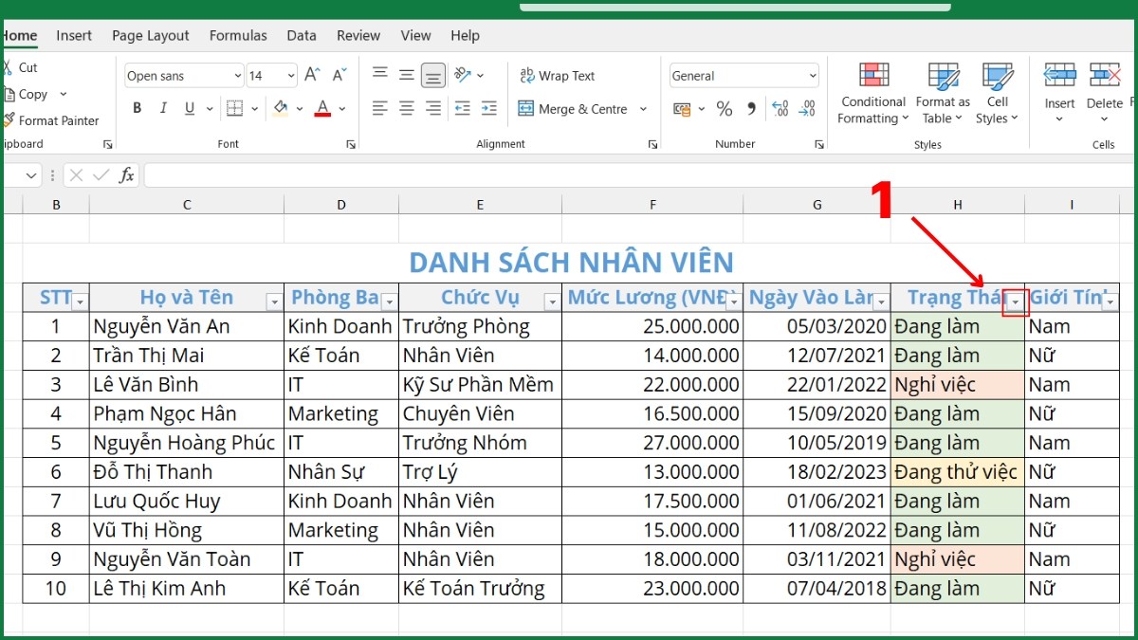Toggle Bold formatting
1138x640 pixels.
tap(138, 109)
